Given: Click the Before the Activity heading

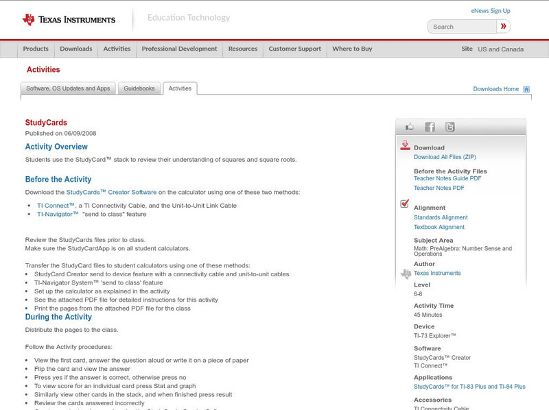Looking at the screenshot, I should [x=58, y=180].
